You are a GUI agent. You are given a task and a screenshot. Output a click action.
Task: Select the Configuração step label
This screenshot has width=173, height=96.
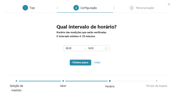(89, 8)
